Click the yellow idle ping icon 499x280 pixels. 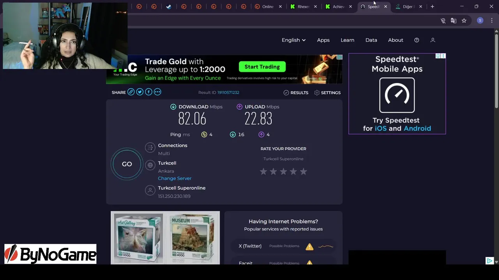(204, 135)
